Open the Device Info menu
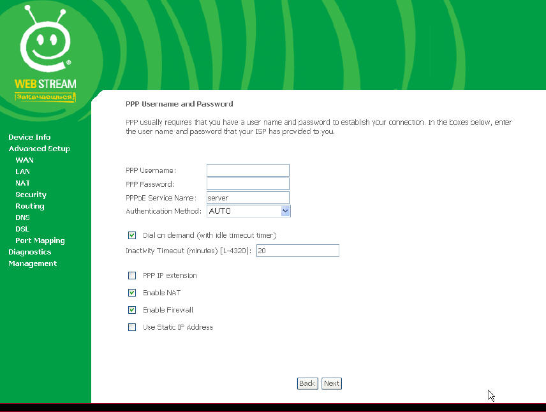The height and width of the screenshot is (412, 546). 29,137
